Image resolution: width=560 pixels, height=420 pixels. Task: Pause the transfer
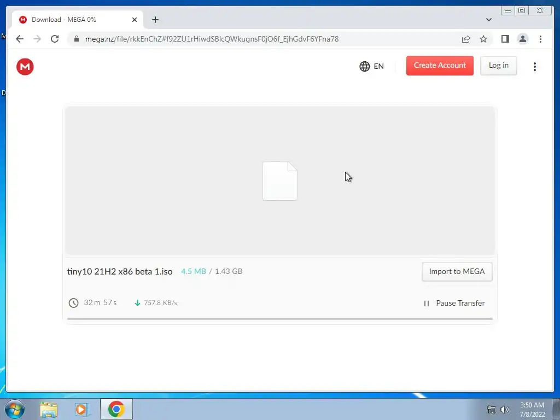pyautogui.click(x=454, y=303)
